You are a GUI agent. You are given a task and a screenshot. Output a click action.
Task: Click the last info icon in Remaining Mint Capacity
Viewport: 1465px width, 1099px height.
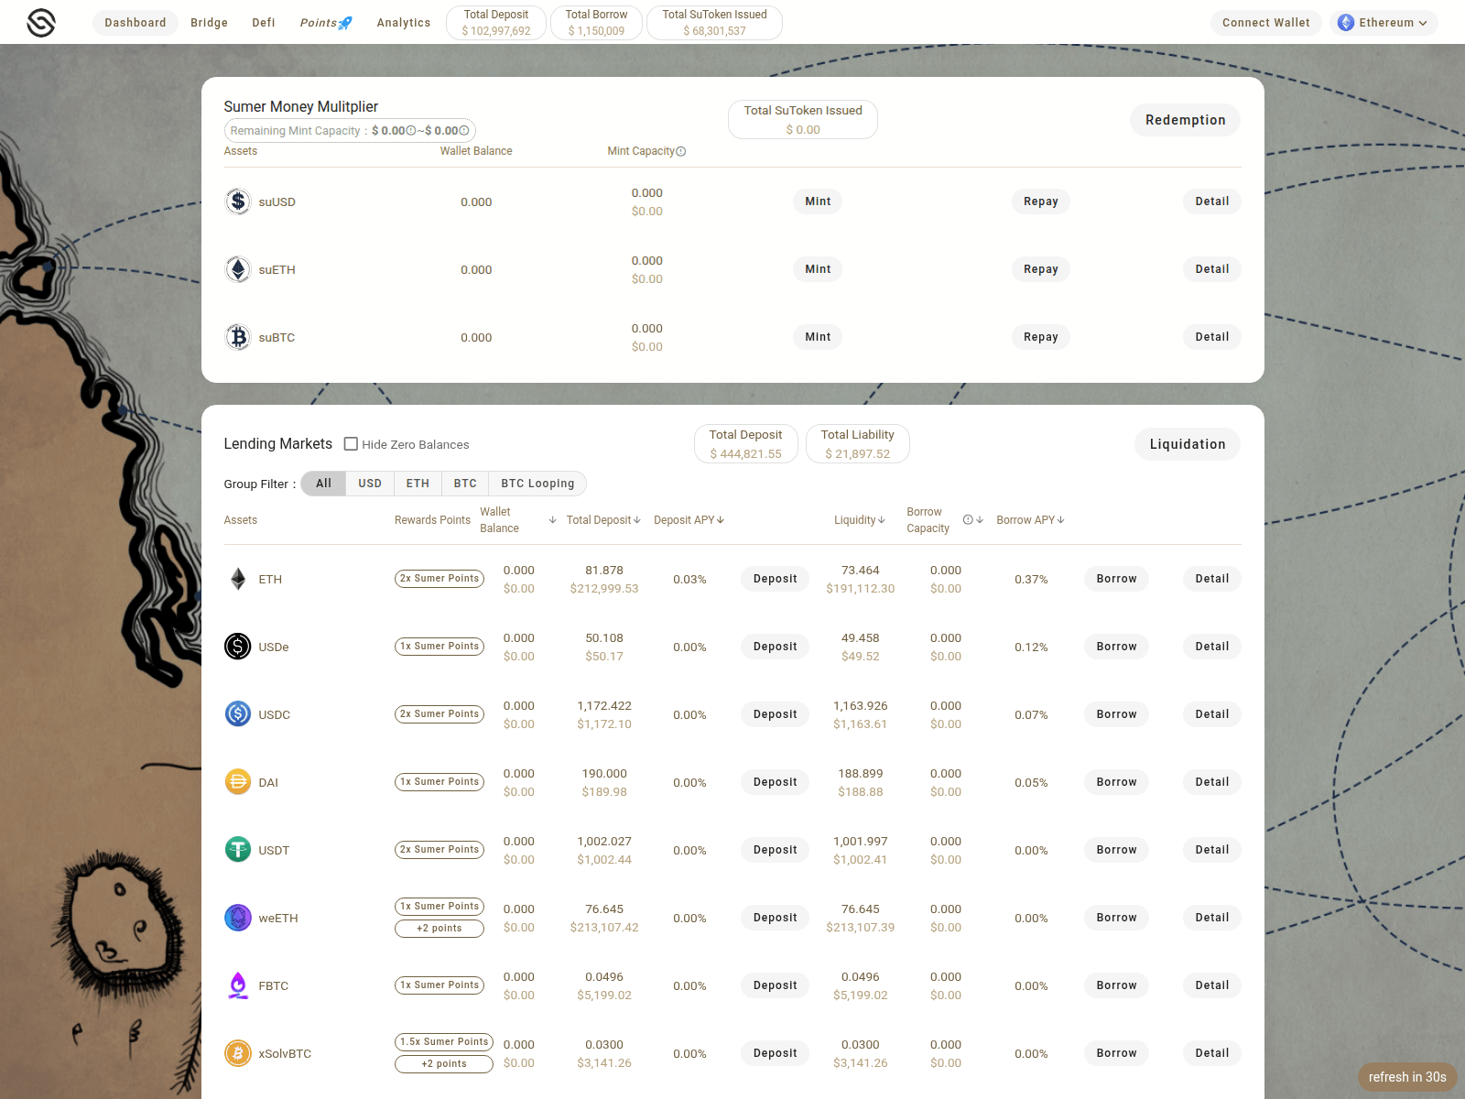pos(464,131)
